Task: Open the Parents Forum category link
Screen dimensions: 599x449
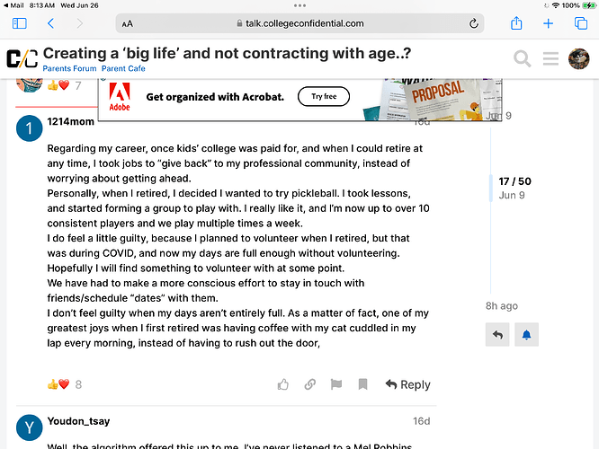Action: pos(69,68)
